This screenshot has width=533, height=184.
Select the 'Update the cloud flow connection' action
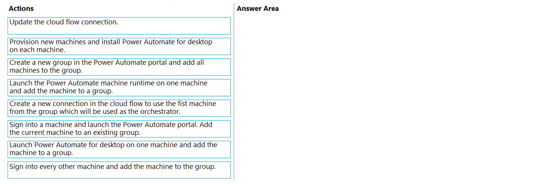click(x=119, y=26)
